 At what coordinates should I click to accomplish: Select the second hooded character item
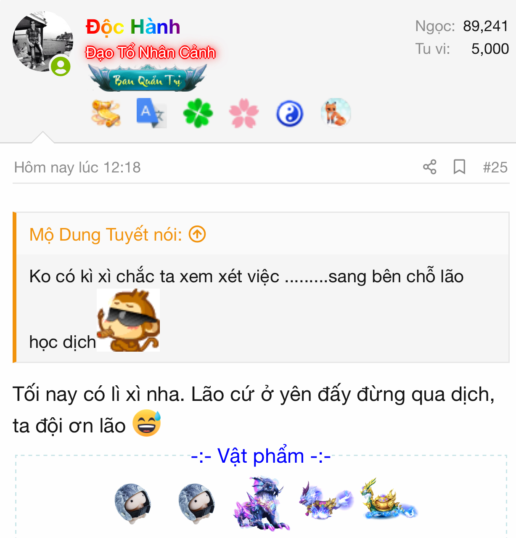[196, 503]
